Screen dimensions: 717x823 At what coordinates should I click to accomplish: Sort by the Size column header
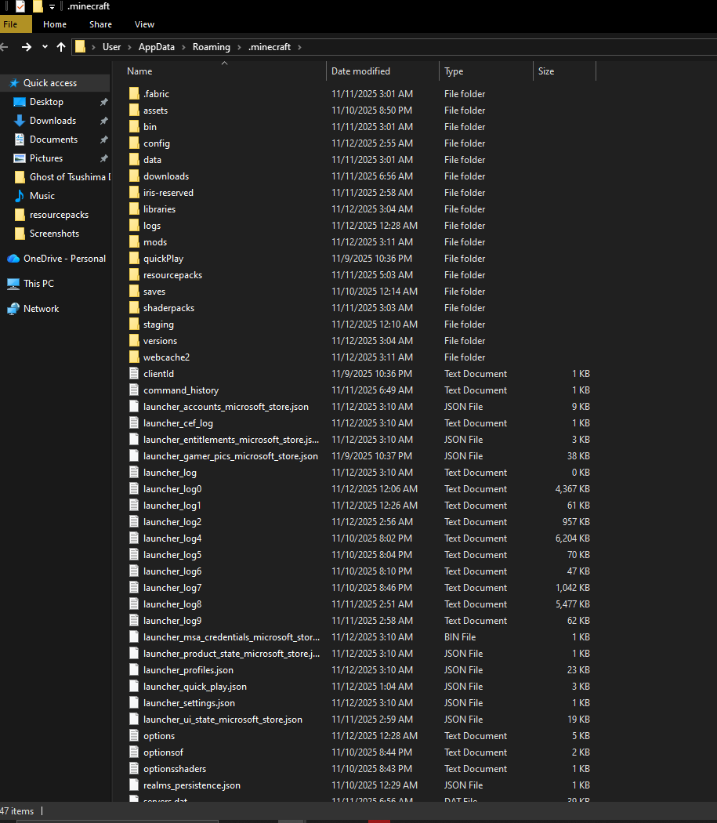(565, 71)
